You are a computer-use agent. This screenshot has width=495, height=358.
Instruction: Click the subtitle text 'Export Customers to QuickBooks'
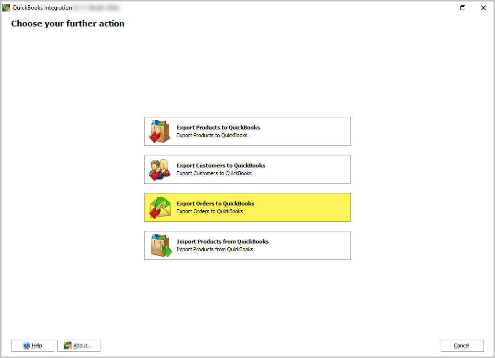[x=214, y=173]
